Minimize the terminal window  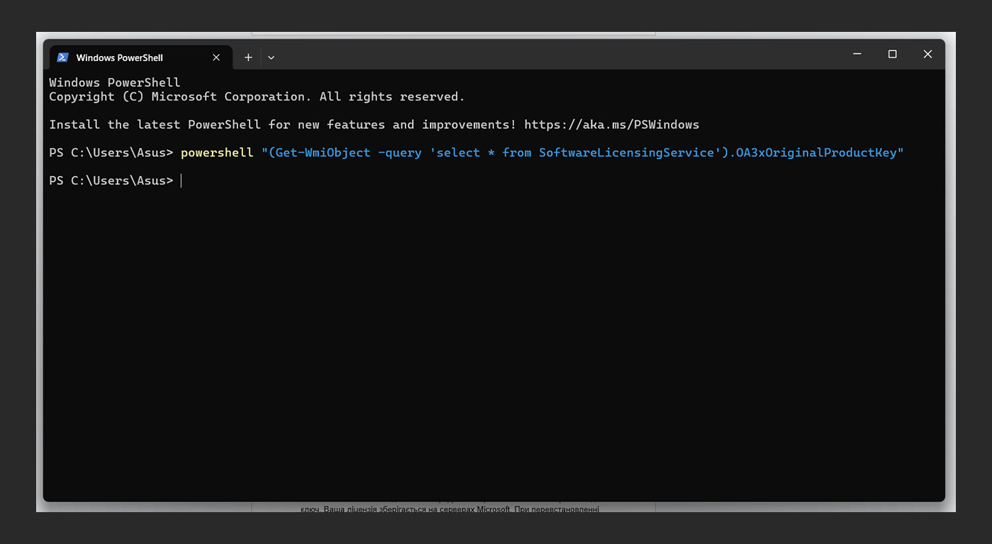[x=857, y=55]
